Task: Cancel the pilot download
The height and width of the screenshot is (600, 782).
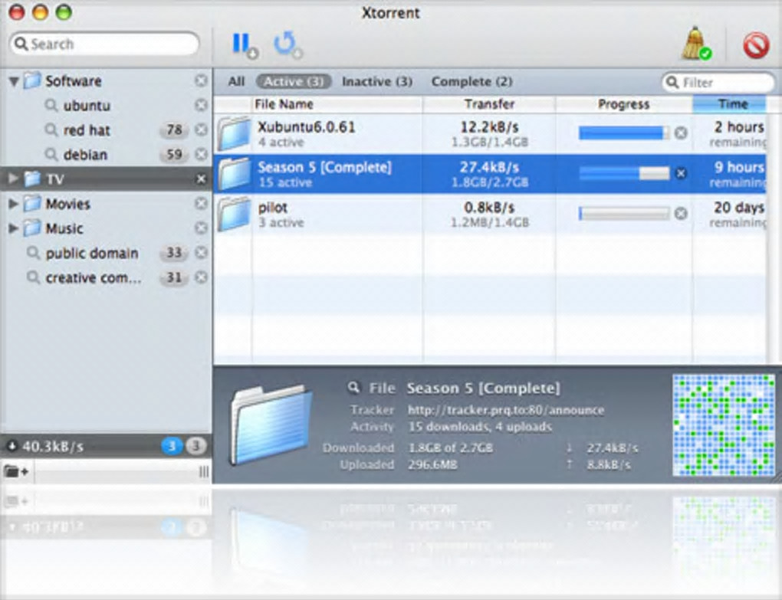Action: [x=681, y=214]
